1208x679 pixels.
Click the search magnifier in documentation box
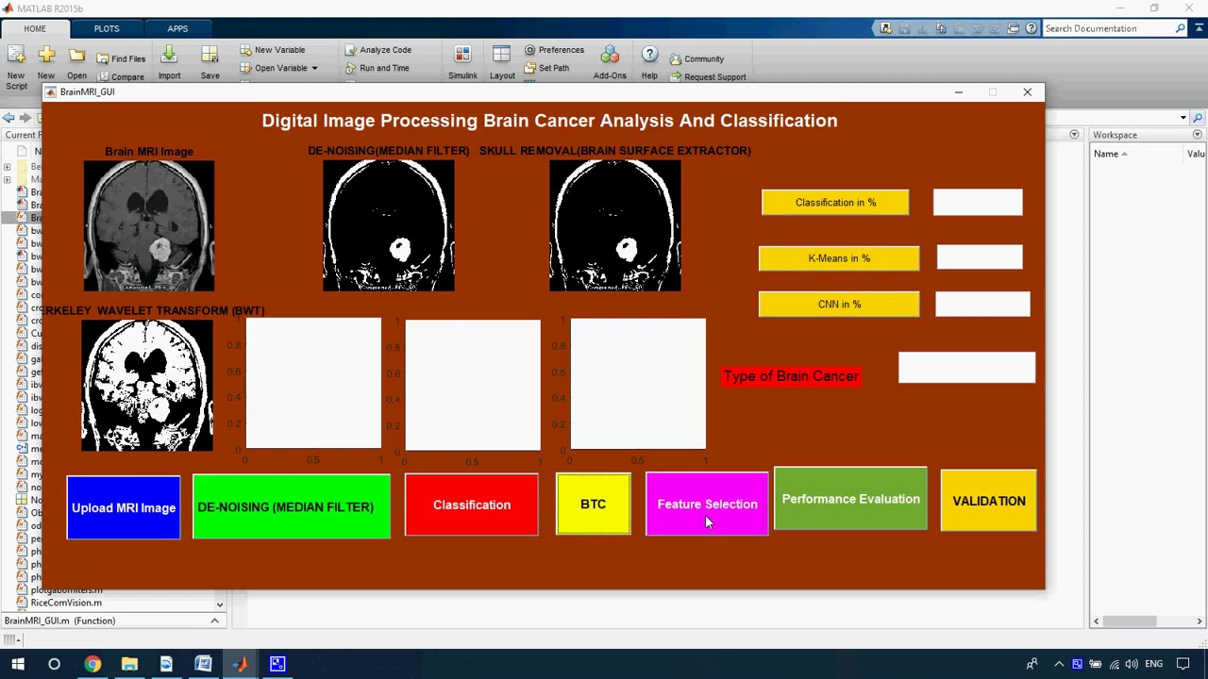tap(1180, 28)
